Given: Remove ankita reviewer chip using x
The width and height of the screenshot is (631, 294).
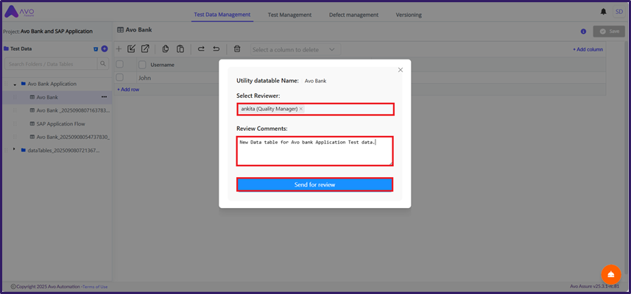Looking at the screenshot, I should point(301,109).
